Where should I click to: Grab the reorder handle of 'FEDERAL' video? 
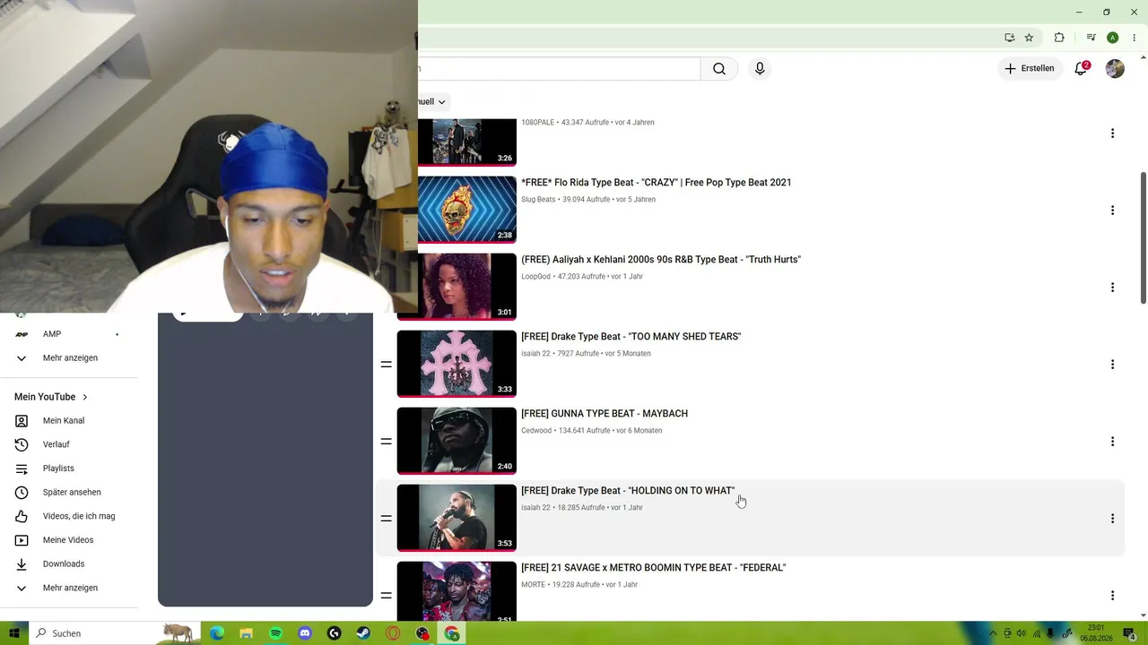click(387, 596)
